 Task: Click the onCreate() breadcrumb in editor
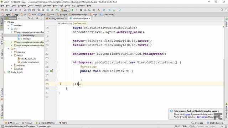(80, 23)
